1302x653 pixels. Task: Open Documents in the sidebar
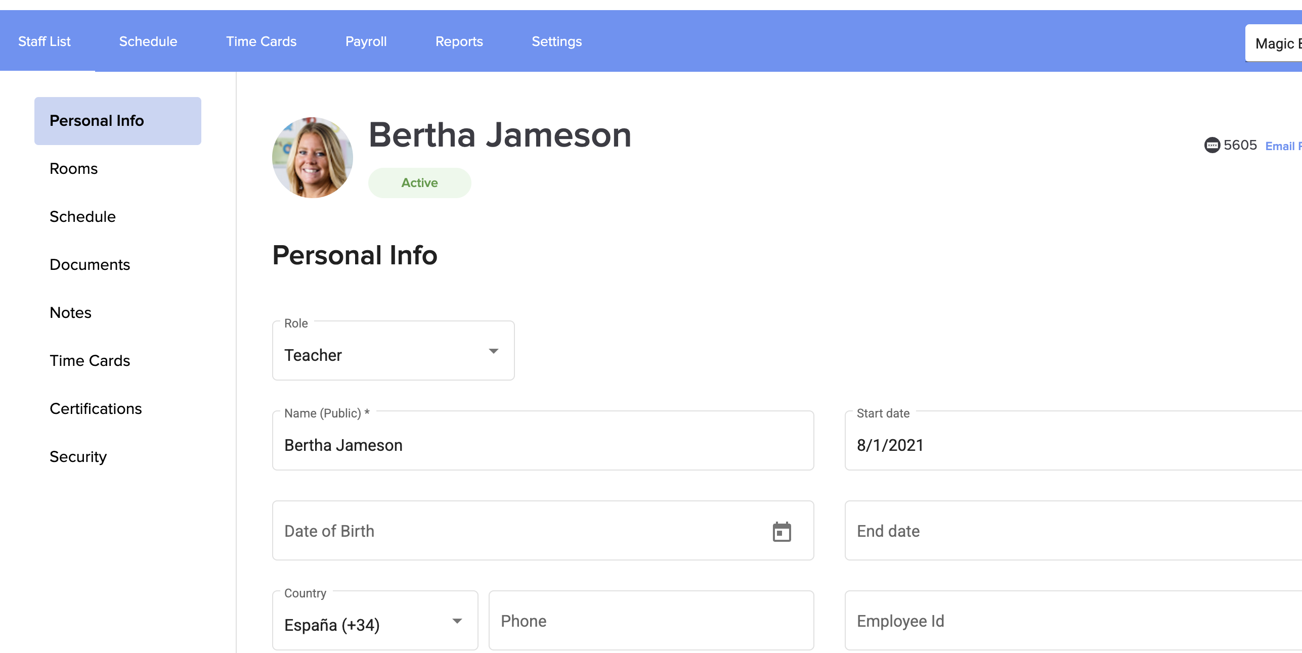(90, 265)
